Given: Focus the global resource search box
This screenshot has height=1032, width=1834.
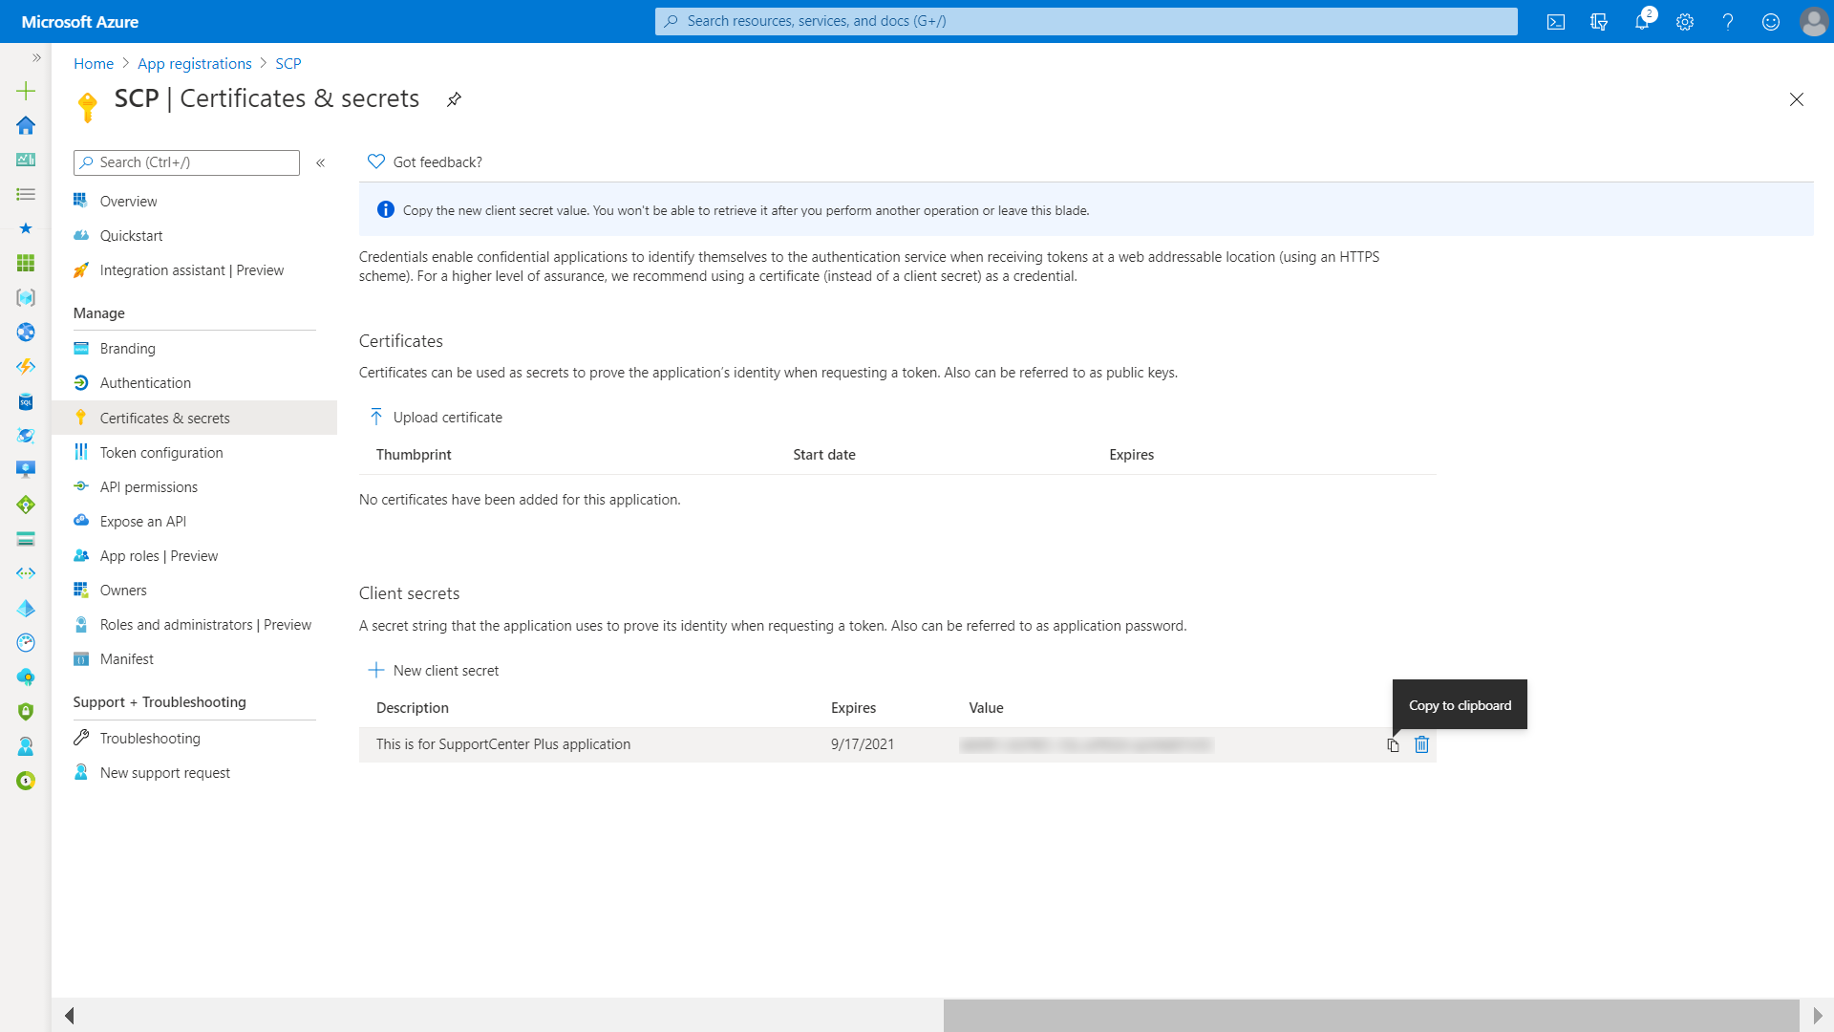Looking at the screenshot, I should (x=1086, y=21).
